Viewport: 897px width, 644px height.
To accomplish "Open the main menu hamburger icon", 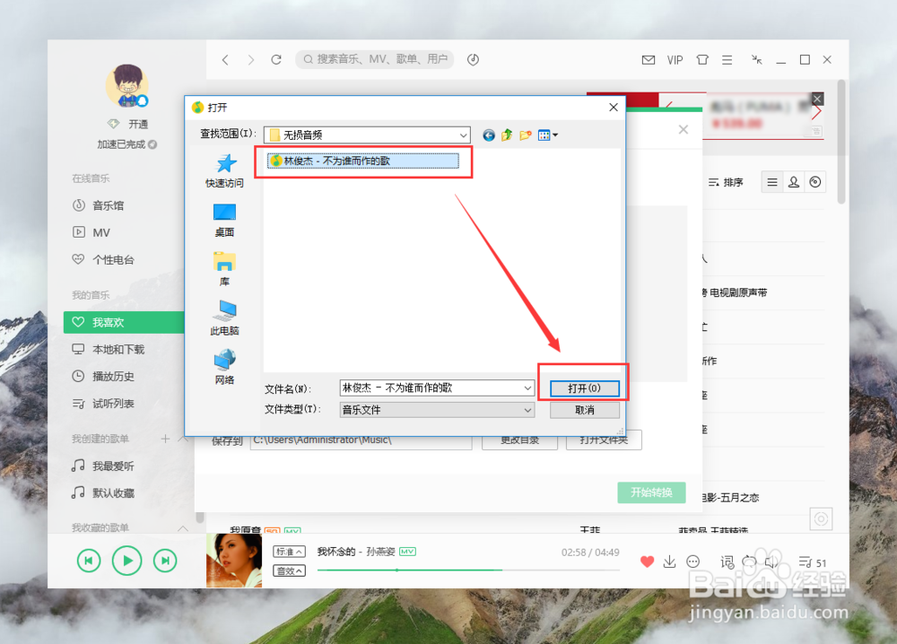I will (727, 59).
